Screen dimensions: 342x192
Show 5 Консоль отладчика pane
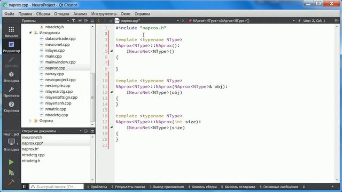click(x=238, y=187)
